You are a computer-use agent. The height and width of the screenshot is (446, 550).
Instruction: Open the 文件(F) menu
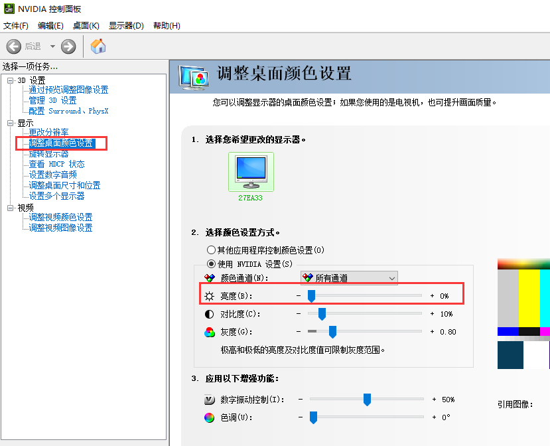click(16, 26)
